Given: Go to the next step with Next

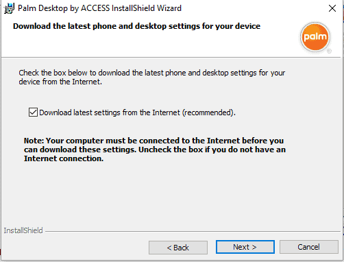Looking at the screenshot, I should (245, 247).
